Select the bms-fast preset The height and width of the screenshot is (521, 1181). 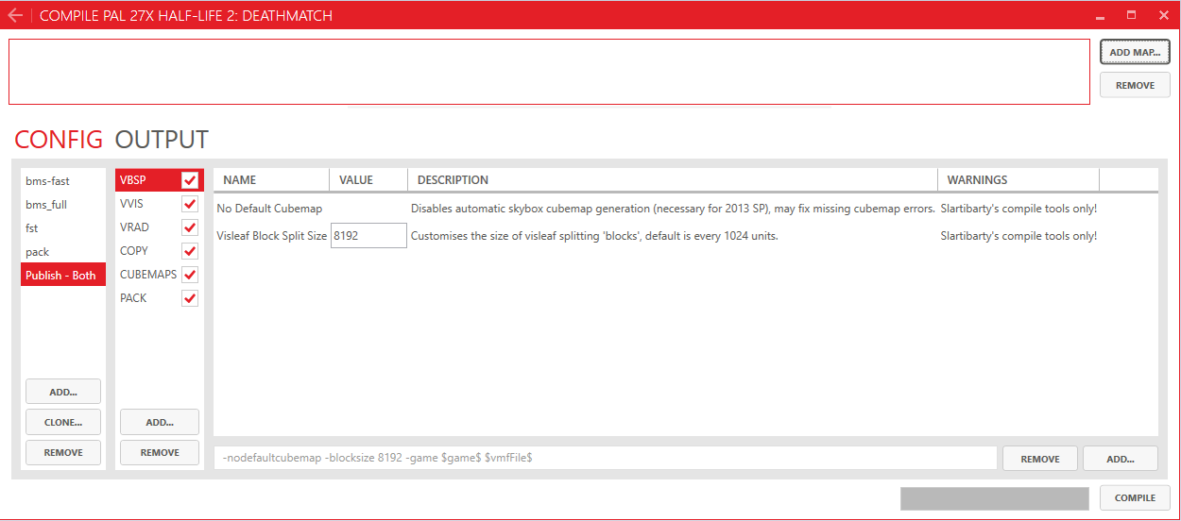[x=63, y=180]
